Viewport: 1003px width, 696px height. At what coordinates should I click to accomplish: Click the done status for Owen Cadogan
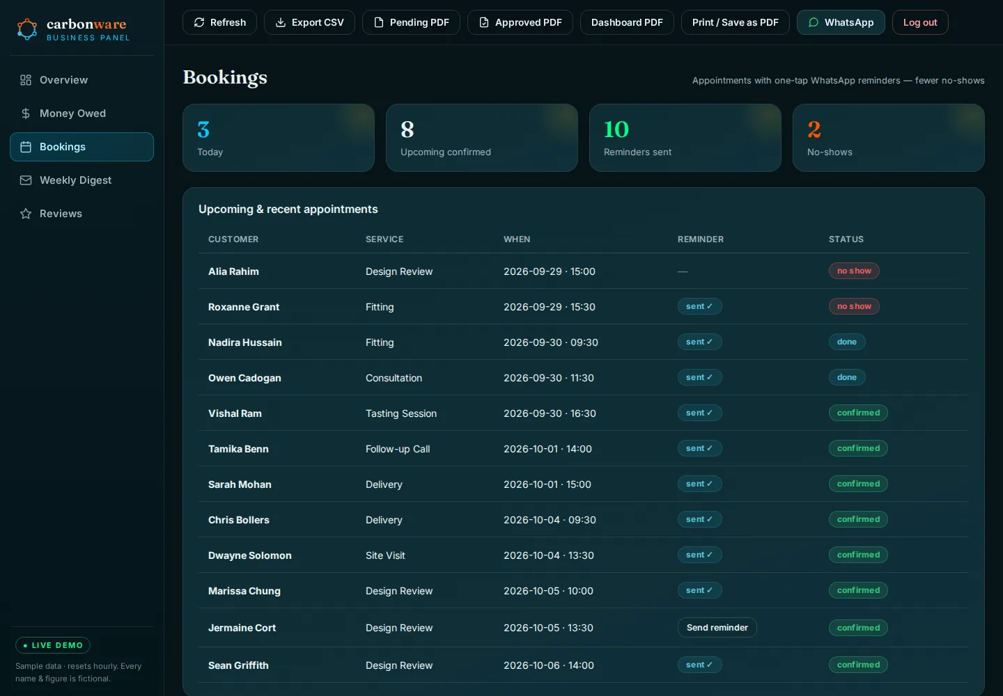point(847,377)
